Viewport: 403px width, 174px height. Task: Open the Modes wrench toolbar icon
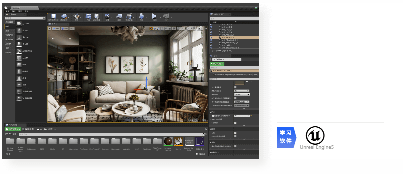[76, 16]
